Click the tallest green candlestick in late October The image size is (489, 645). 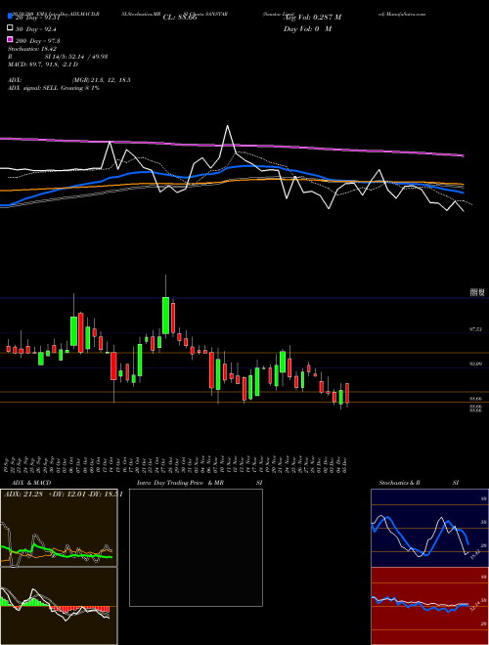165,315
